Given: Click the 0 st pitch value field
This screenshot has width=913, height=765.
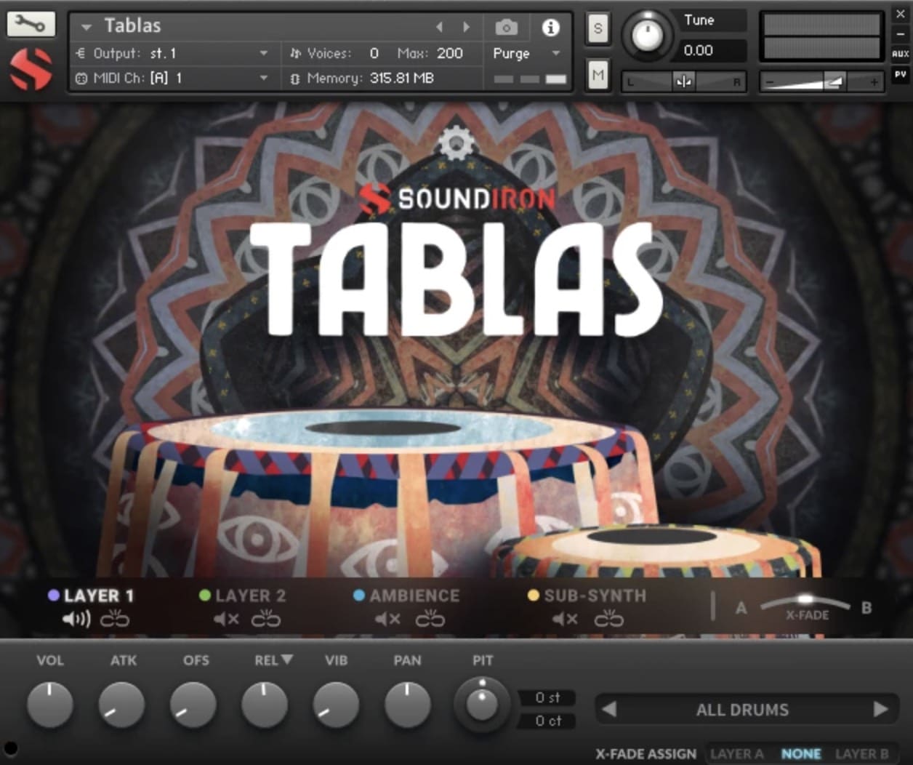Looking at the screenshot, I should coord(547,697).
